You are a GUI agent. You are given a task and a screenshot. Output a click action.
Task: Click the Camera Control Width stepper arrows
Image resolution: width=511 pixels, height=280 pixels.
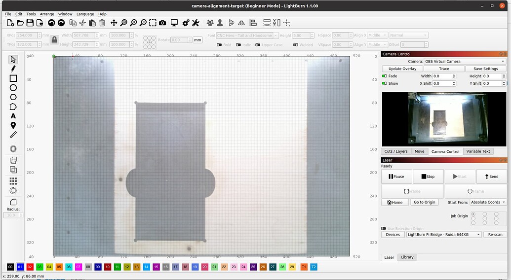pyautogui.click(x=454, y=76)
